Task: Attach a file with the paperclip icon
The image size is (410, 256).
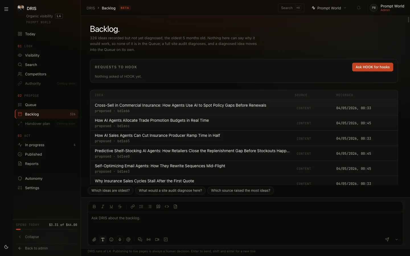Action: click(94, 240)
